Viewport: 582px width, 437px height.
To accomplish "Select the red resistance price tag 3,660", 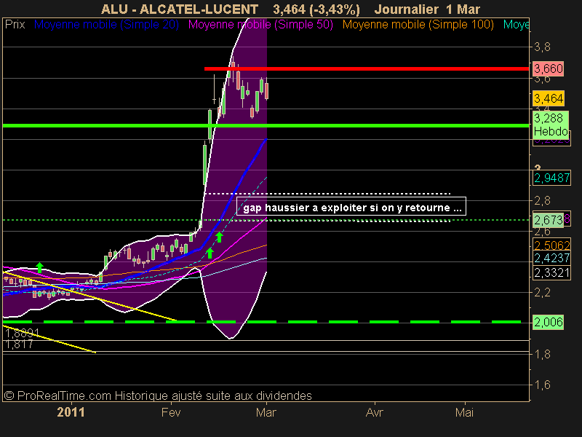I will (x=549, y=68).
